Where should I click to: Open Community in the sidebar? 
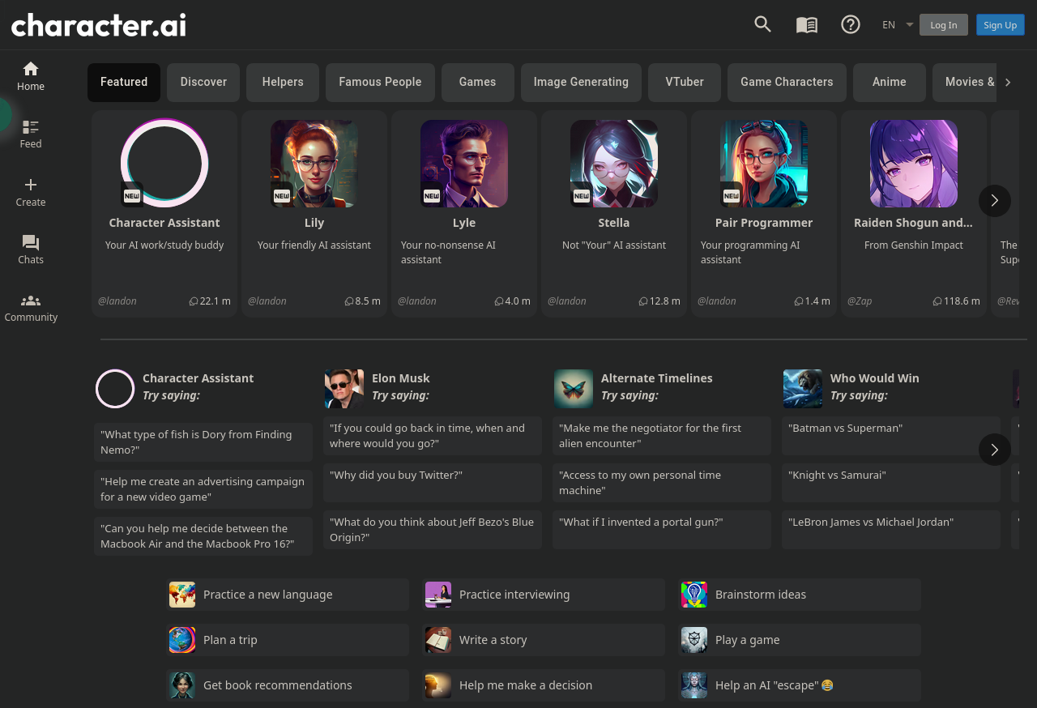(31, 307)
